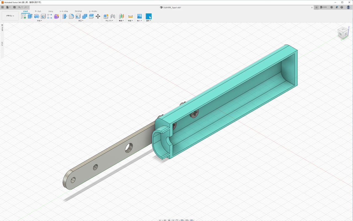The image size is (353, 221).
Task: Select the Create Sketch tool
Action: tap(23, 16)
